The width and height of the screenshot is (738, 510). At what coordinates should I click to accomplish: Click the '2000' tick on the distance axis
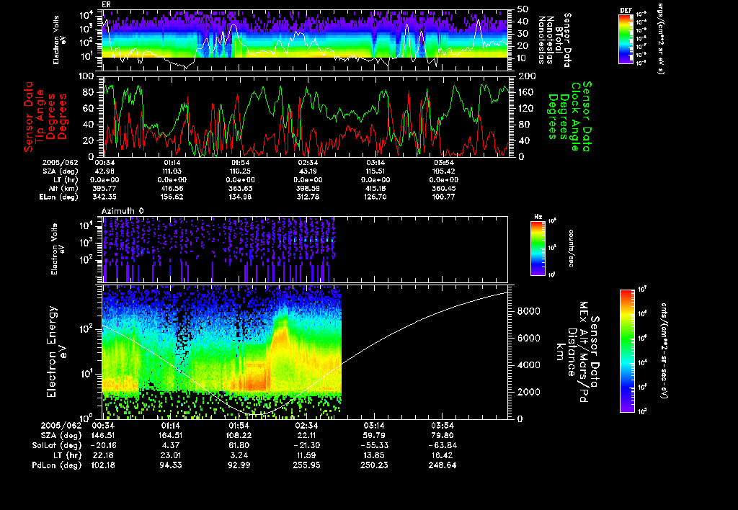point(528,392)
